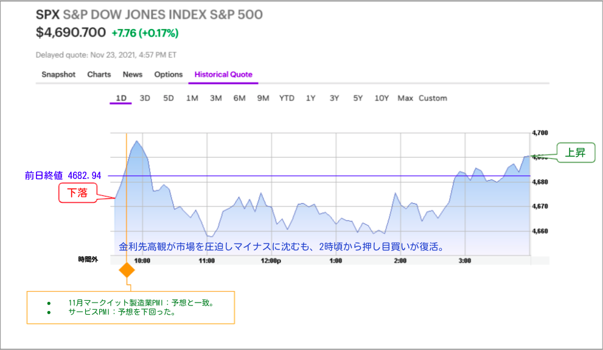This screenshot has width=603, height=350.
Task: Click the 4,680 price axis label
Action: pyautogui.click(x=540, y=182)
